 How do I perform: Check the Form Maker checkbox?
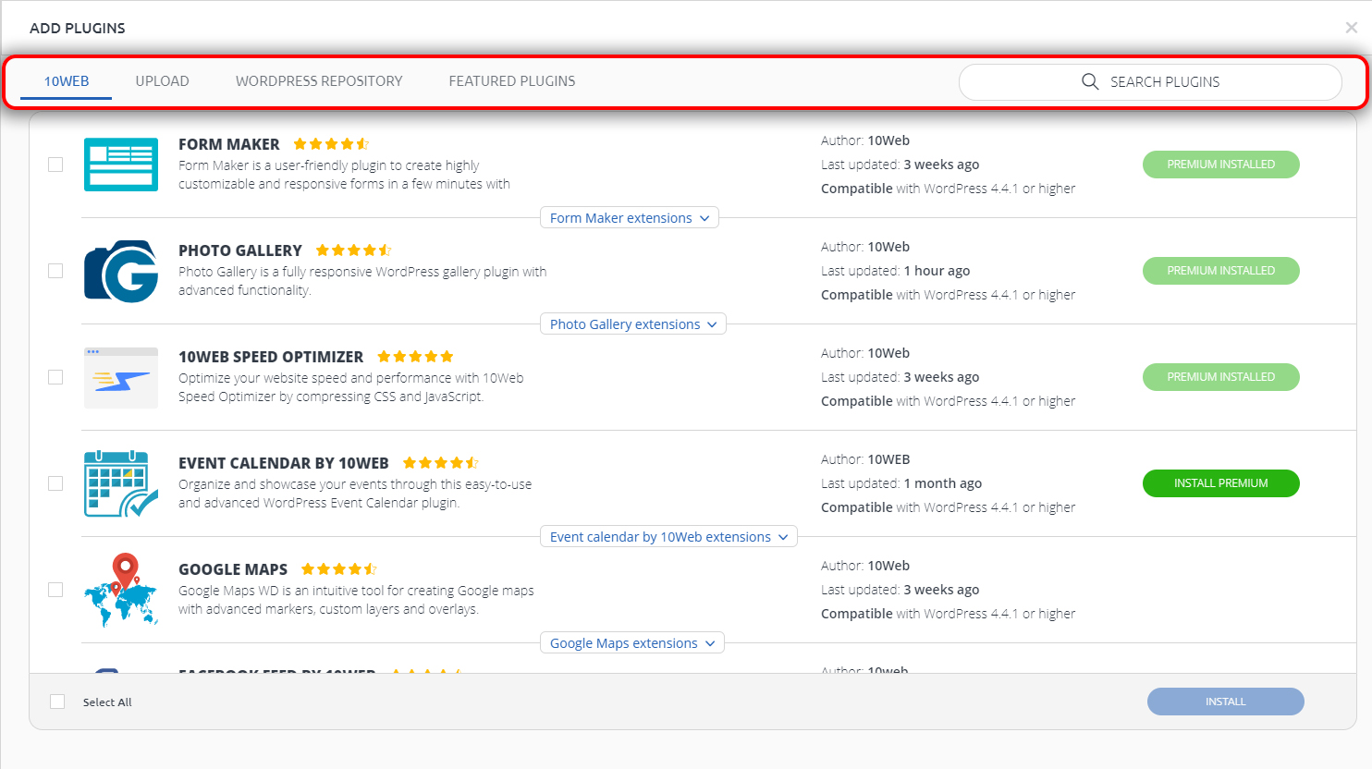click(55, 165)
